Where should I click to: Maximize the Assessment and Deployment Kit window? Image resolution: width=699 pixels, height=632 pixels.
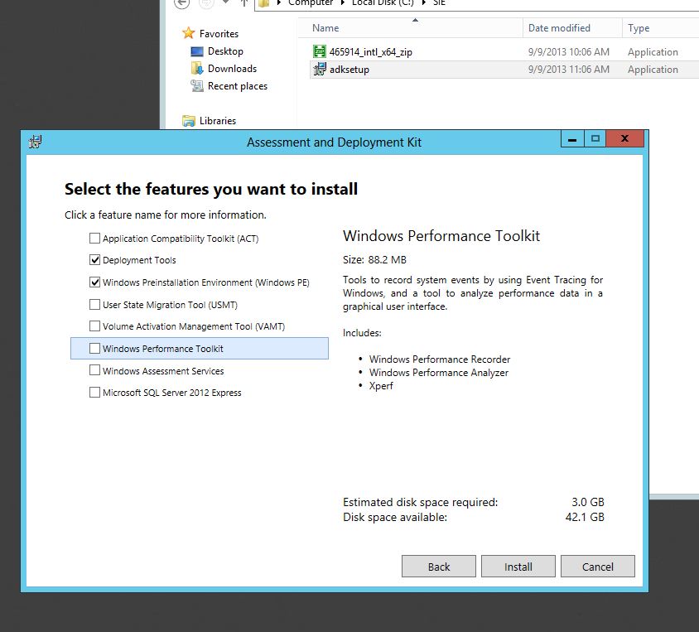(x=595, y=139)
